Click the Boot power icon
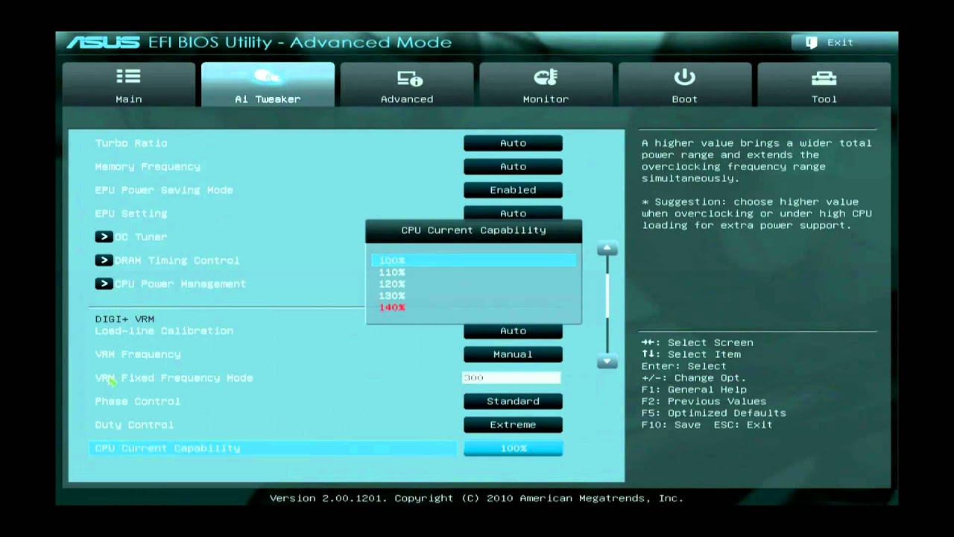 pos(684,77)
